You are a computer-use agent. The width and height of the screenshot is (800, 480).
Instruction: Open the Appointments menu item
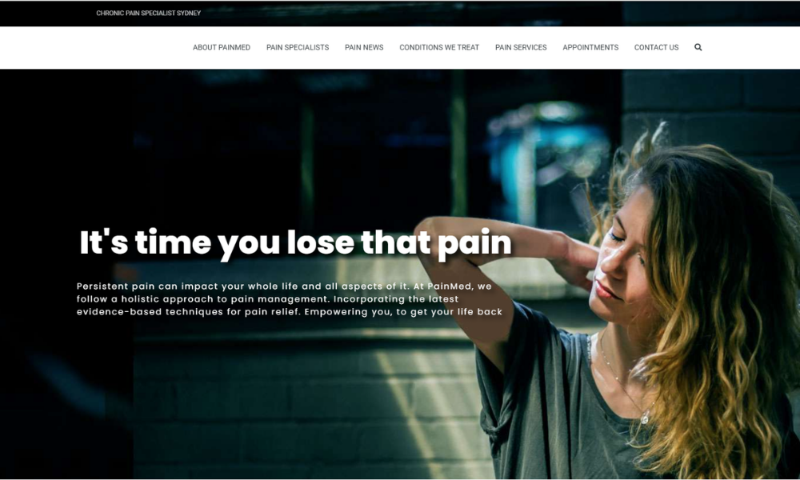[590, 47]
